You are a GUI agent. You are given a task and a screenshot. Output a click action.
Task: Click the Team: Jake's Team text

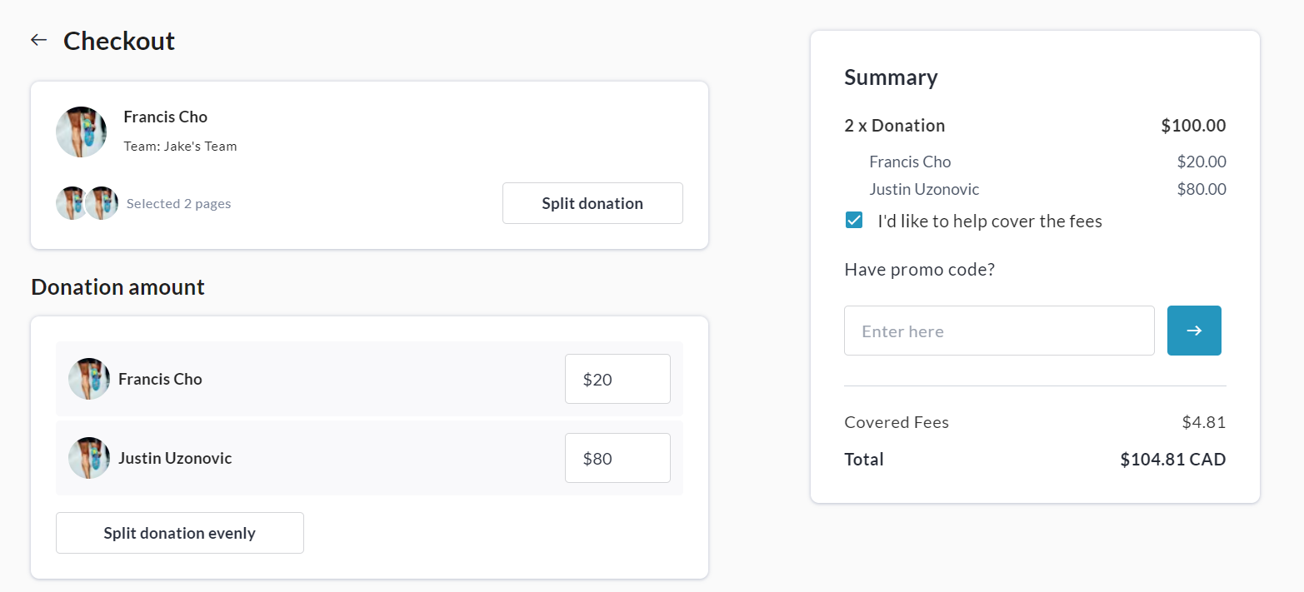pyautogui.click(x=180, y=147)
